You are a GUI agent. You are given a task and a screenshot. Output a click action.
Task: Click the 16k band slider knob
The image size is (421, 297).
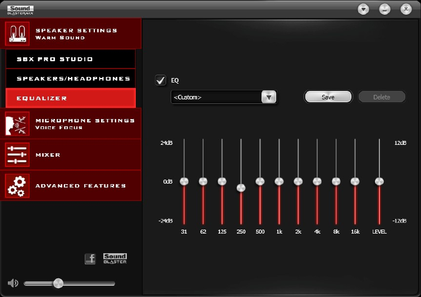coord(355,181)
